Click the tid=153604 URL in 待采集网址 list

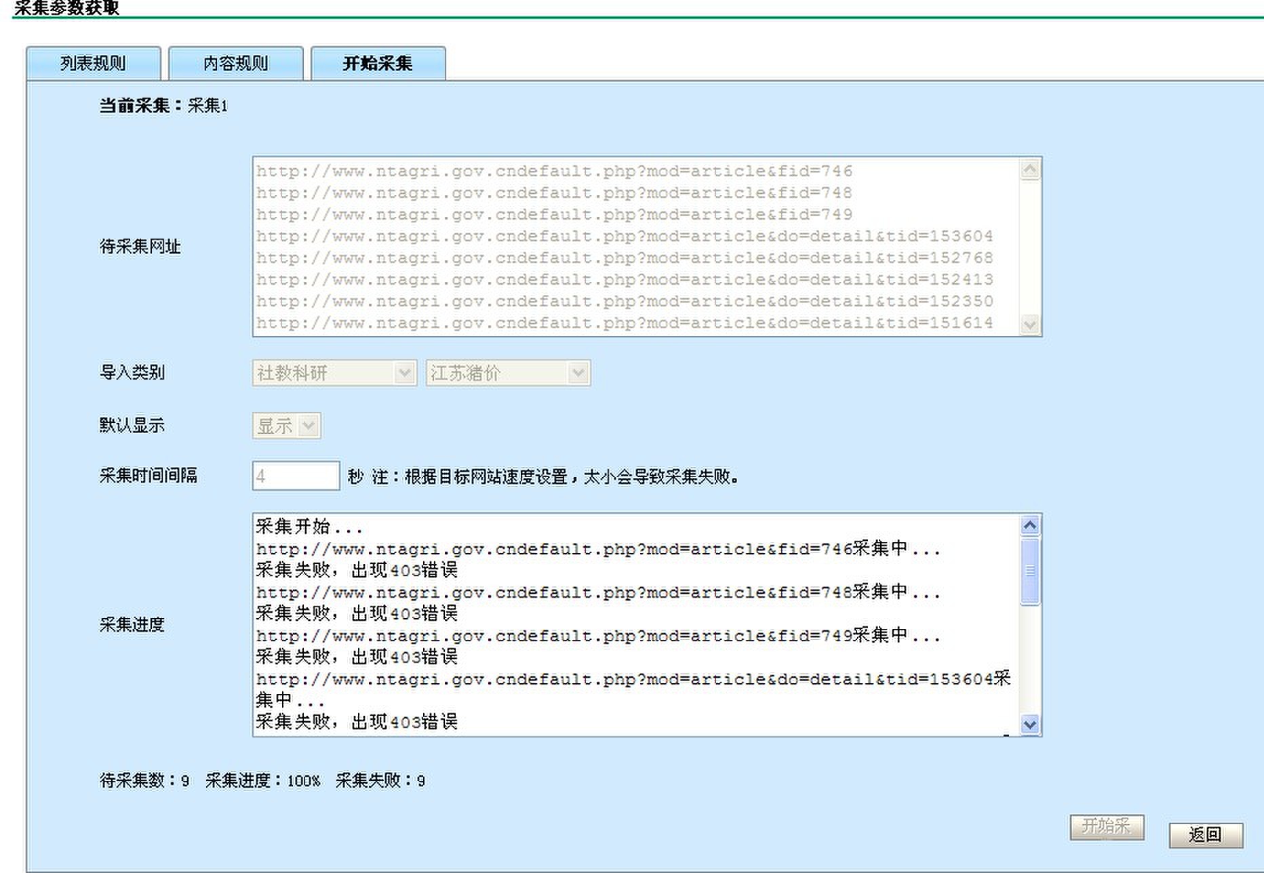(624, 237)
